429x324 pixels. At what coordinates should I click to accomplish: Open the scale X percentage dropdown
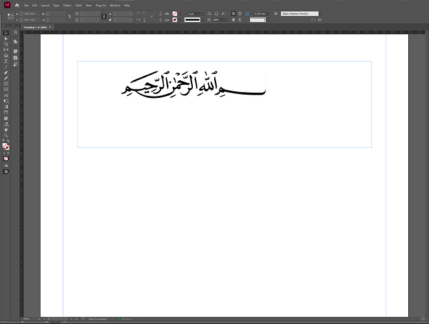pyautogui.click(x=98, y=14)
